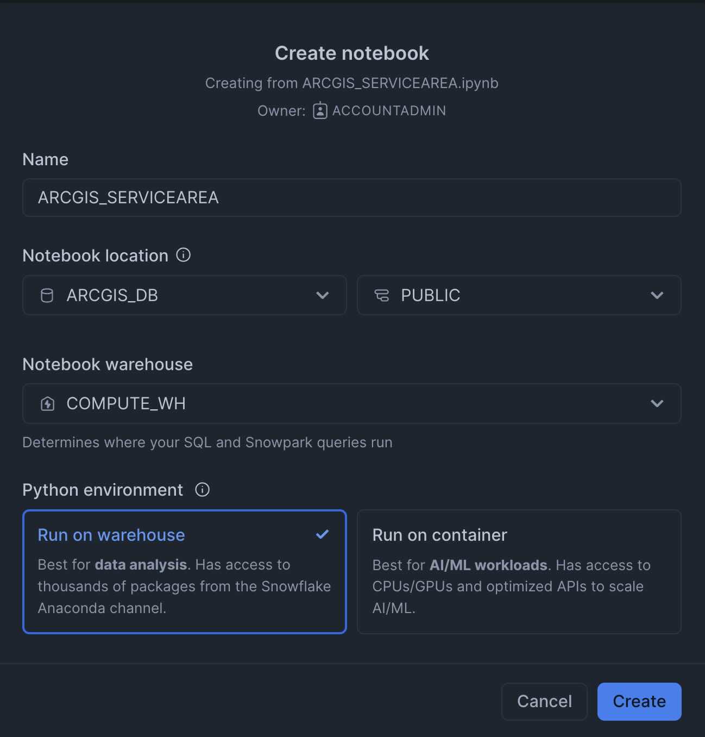Open the Python environment info tooltip
Viewport: 705px width, 737px height.
[202, 490]
